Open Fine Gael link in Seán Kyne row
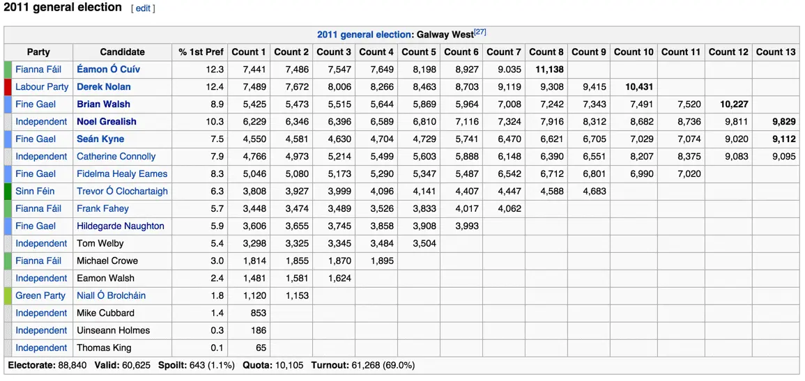The width and height of the screenshot is (805, 381). coord(34,139)
